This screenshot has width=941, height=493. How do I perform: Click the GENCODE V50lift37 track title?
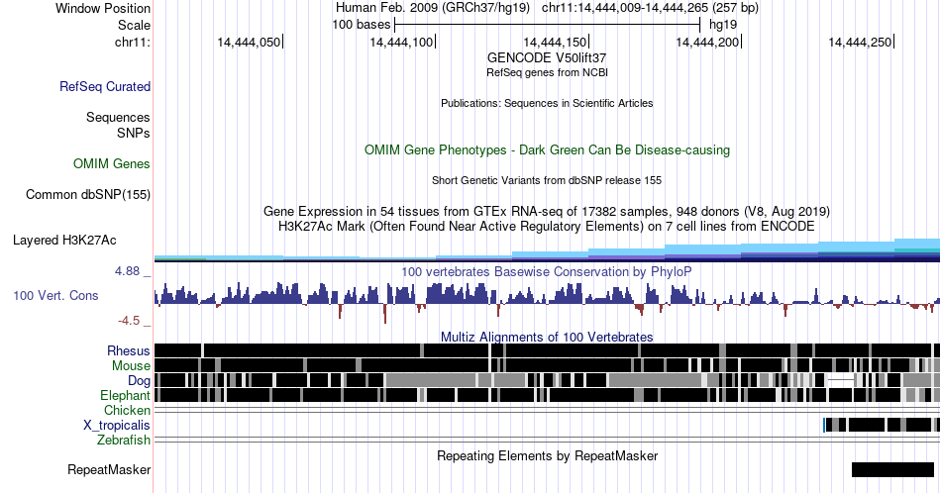(547, 57)
